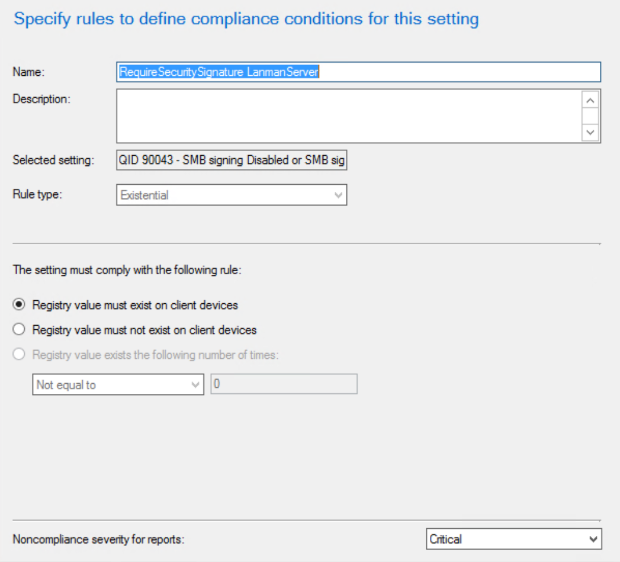Click the Description scrollbar up arrow
Viewport: 620px width, 562px height.
590,100
